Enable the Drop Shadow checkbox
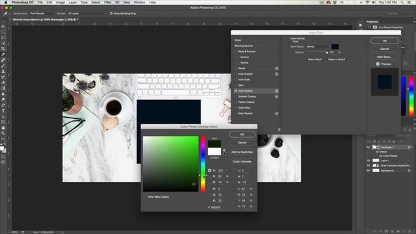Image resolution: width=416 pixels, height=234 pixels. [235, 114]
